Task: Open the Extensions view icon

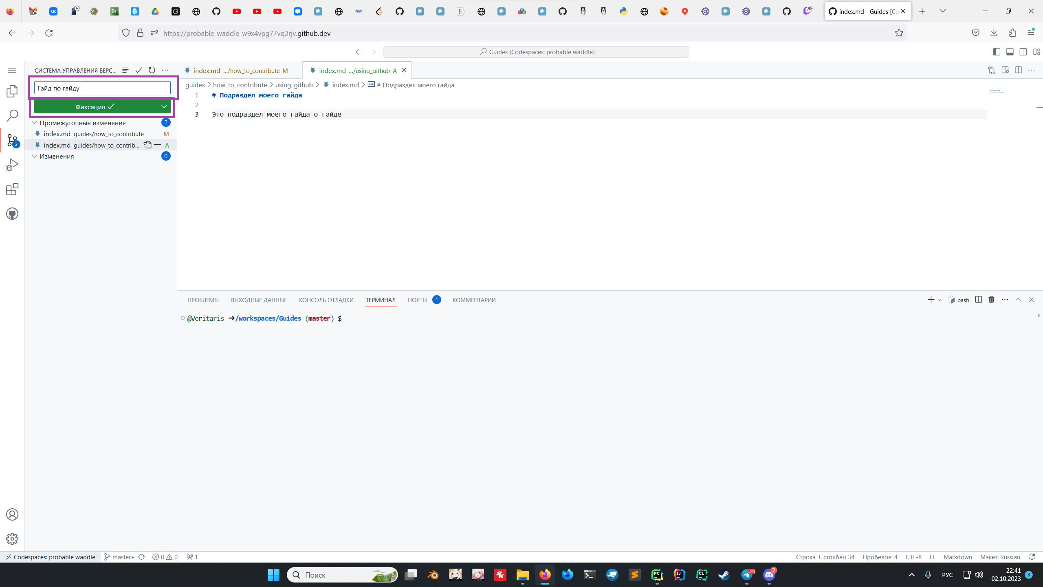Action: tap(12, 189)
